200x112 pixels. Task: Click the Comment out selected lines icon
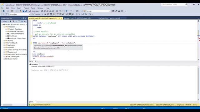pos(77,14)
